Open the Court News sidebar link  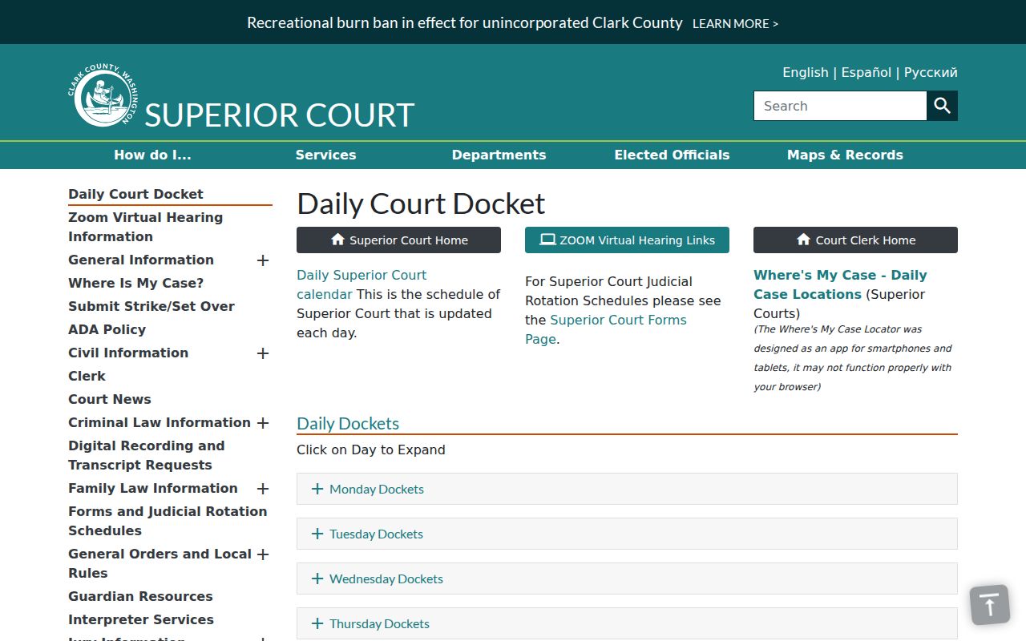(109, 399)
